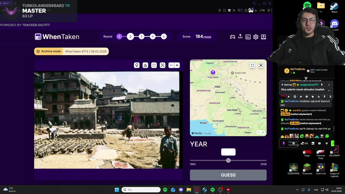Show hidden system tray icons
Screen dimensions: 345x194
point(297,190)
